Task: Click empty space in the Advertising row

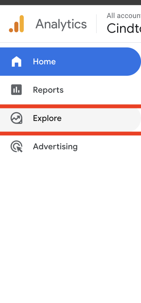Action: tap(108, 147)
